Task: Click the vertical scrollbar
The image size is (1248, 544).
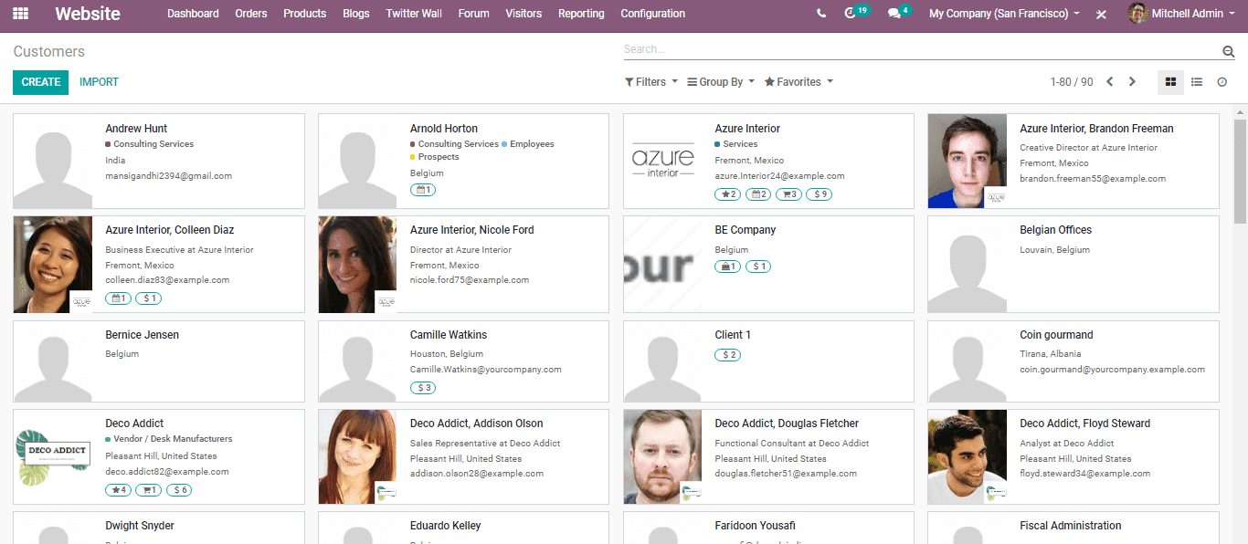Action: tap(1240, 172)
